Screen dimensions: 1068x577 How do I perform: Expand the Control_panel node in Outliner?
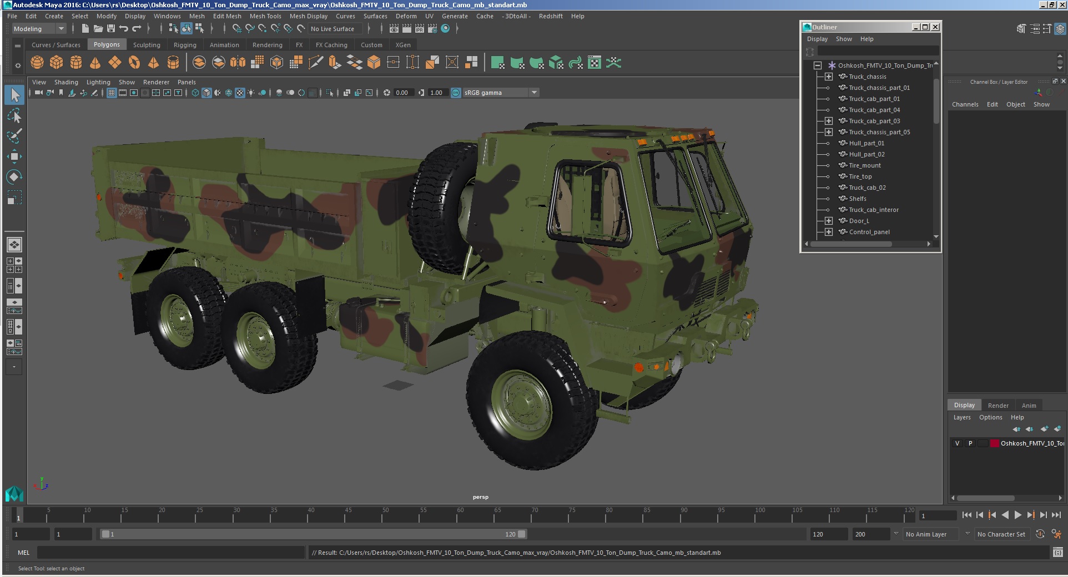tap(829, 232)
